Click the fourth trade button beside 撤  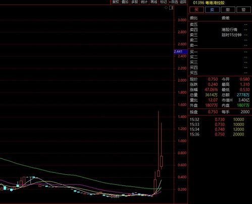pyautogui.click(x=243, y=10)
